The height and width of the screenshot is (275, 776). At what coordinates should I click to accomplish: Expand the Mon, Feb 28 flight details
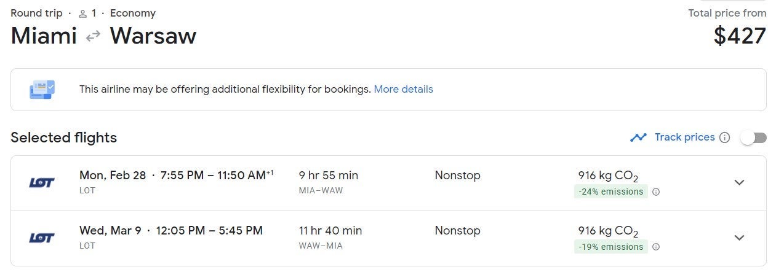point(739,182)
